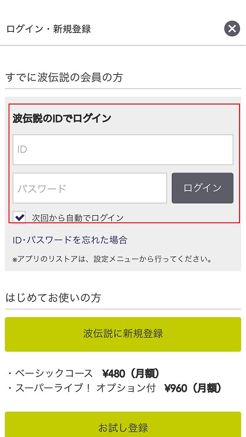The height and width of the screenshot is (437, 246).
Task: Select the お試し登録 button
Action: pos(123,425)
